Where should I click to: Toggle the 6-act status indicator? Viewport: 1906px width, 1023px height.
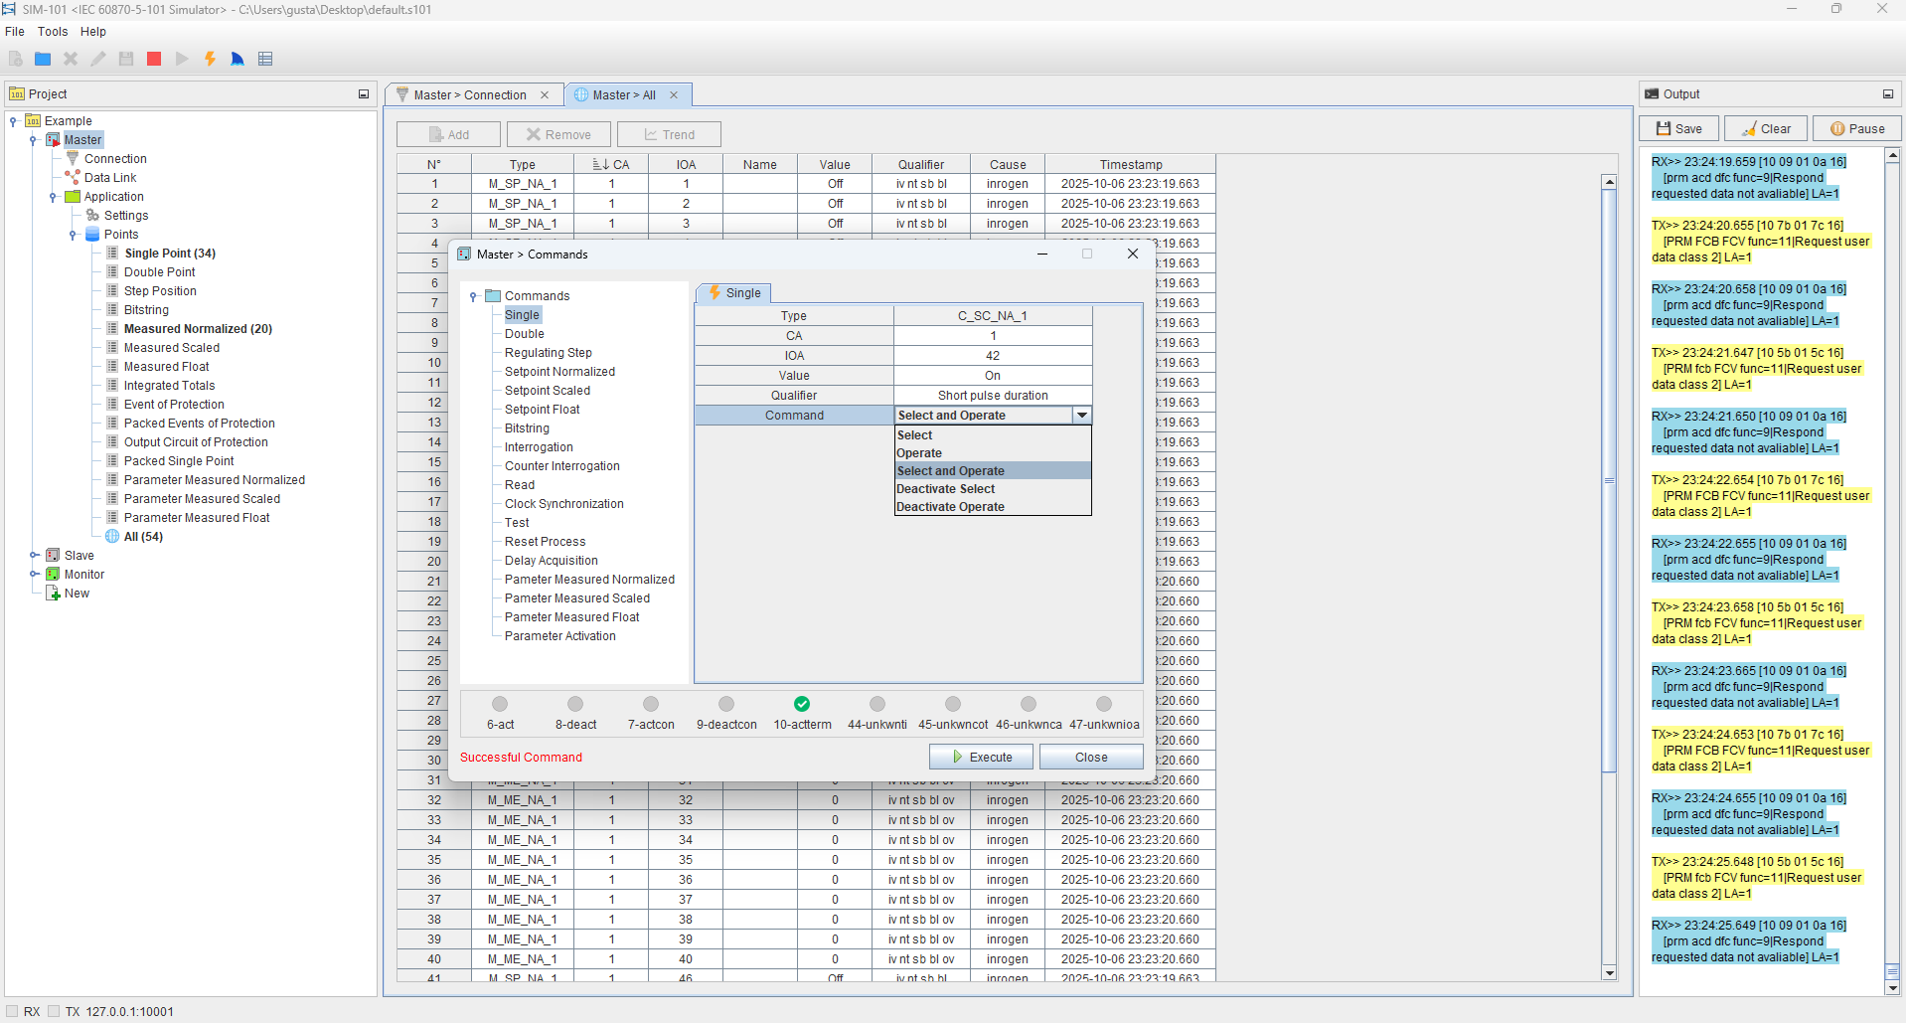(500, 704)
